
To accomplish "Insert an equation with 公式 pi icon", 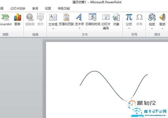I will 129,17.
